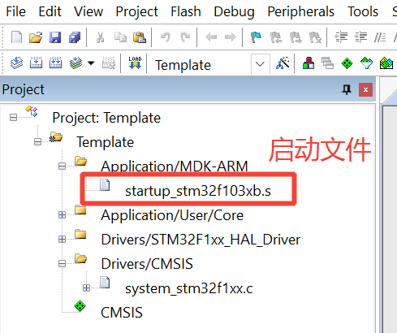The height and width of the screenshot is (333, 397).
Task: Save the current file via the floppy icon
Action: [55, 37]
